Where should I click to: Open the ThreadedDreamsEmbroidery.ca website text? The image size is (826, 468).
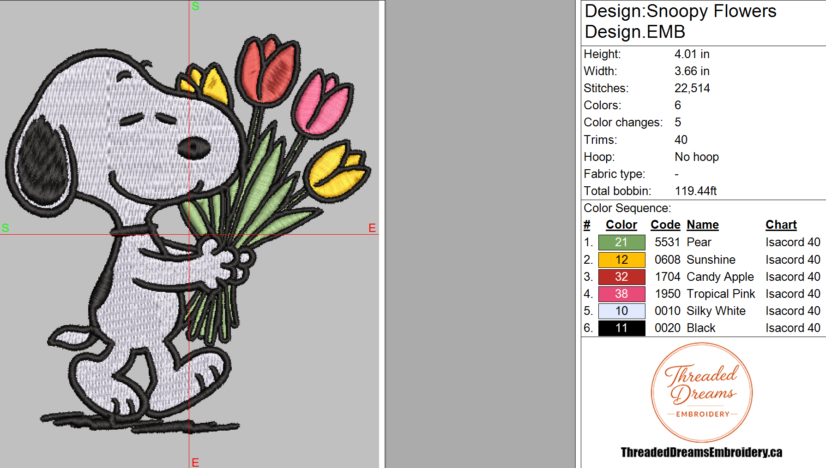[x=701, y=452]
